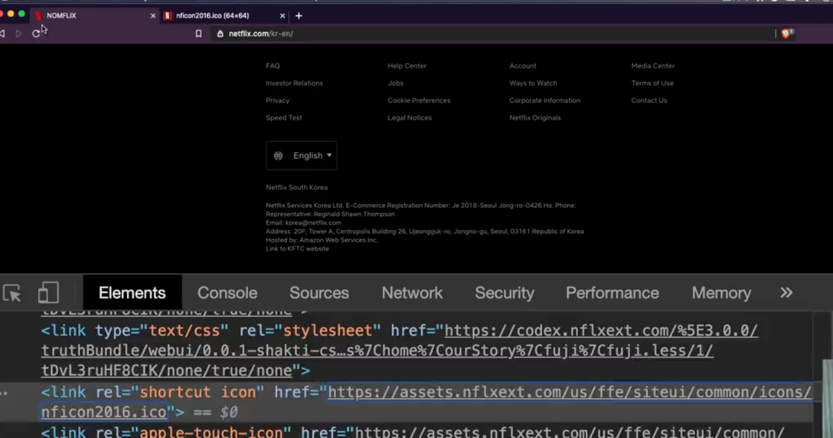The image size is (833, 438).
Task: Click the lock icon in address bar
Action: (x=220, y=34)
